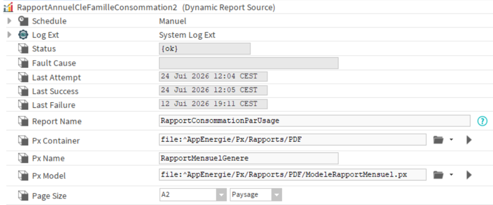Open dropdown arrow next to Px Container folder

(451, 140)
